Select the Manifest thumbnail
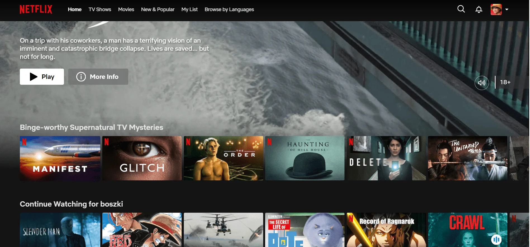The width and height of the screenshot is (530, 247). 60,158
